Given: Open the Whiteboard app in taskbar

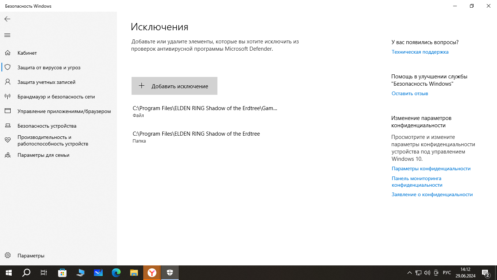Looking at the screenshot, I should pyautogui.click(x=98, y=273).
